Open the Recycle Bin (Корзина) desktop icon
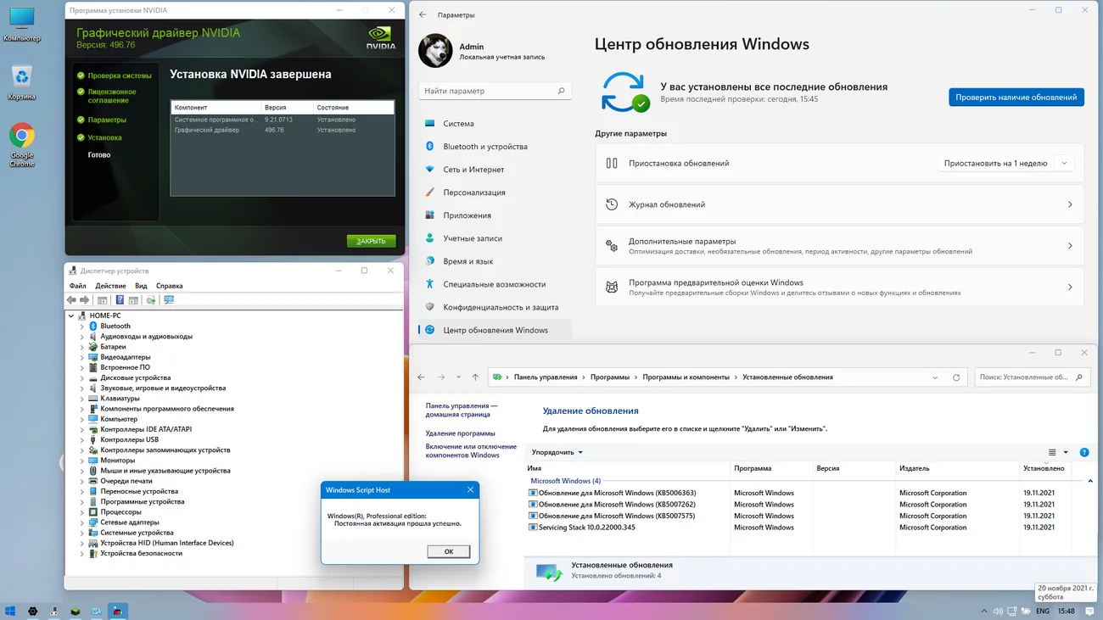The image size is (1103, 620). (22, 82)
